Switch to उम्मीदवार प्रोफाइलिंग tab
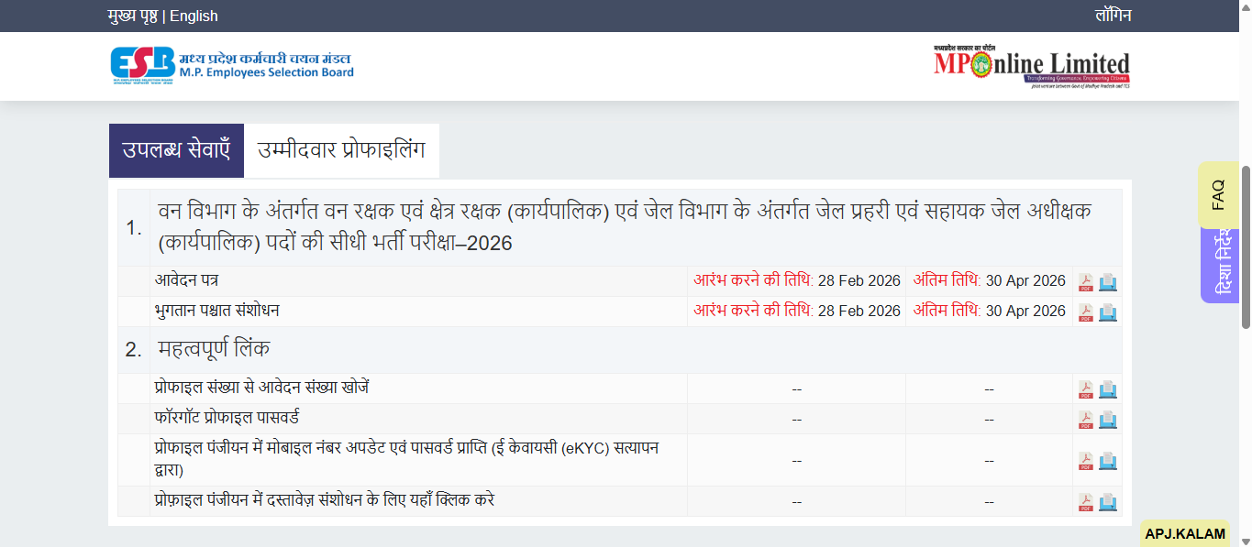The width and height of the screenshot is (1252, 547). [339, 149]
